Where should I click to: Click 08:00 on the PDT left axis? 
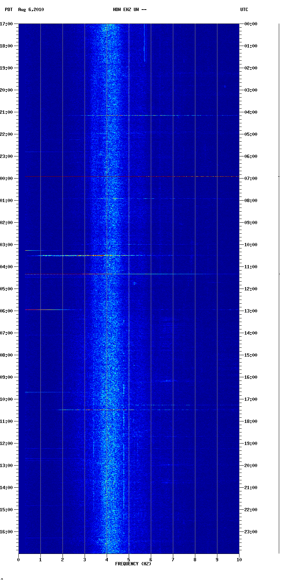[x=7, y=355]
